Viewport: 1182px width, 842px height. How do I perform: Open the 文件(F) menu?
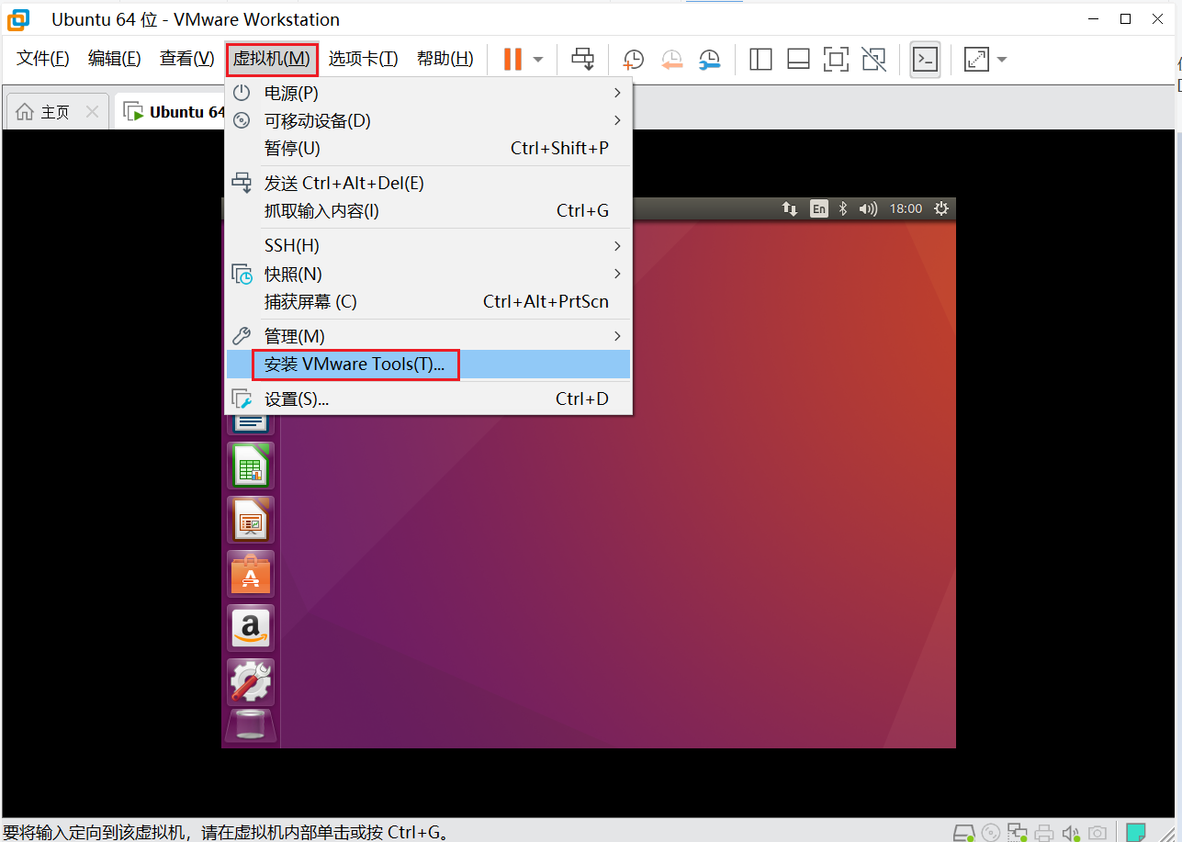[x=43, y=59]
